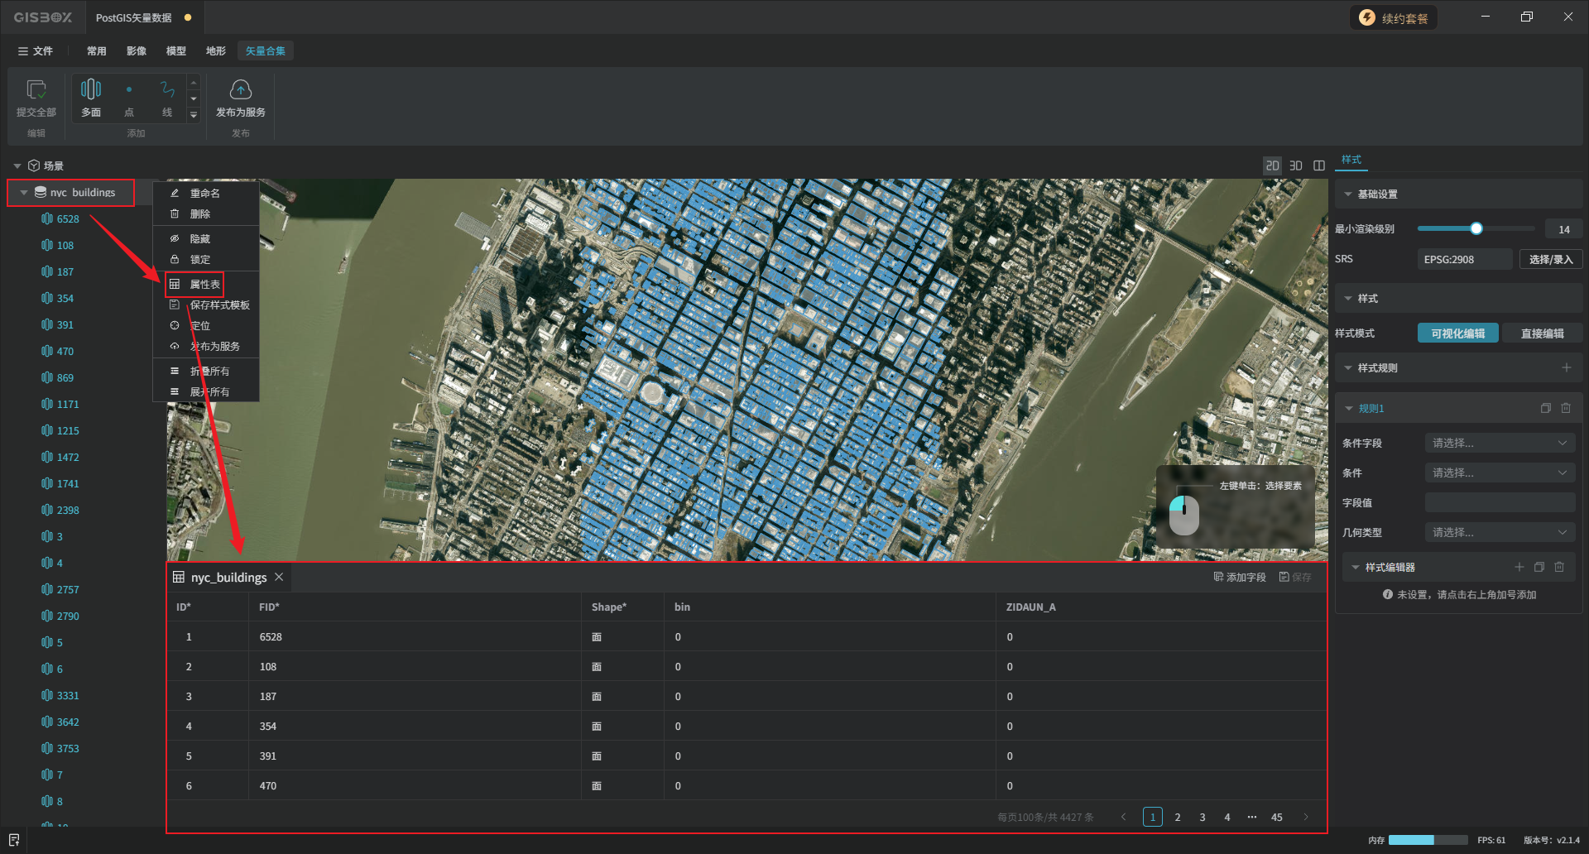Go to page 2 of attribute table
Image resolution: width=1589 pixels, height=854 pixels.
[x=1178, y=818]
